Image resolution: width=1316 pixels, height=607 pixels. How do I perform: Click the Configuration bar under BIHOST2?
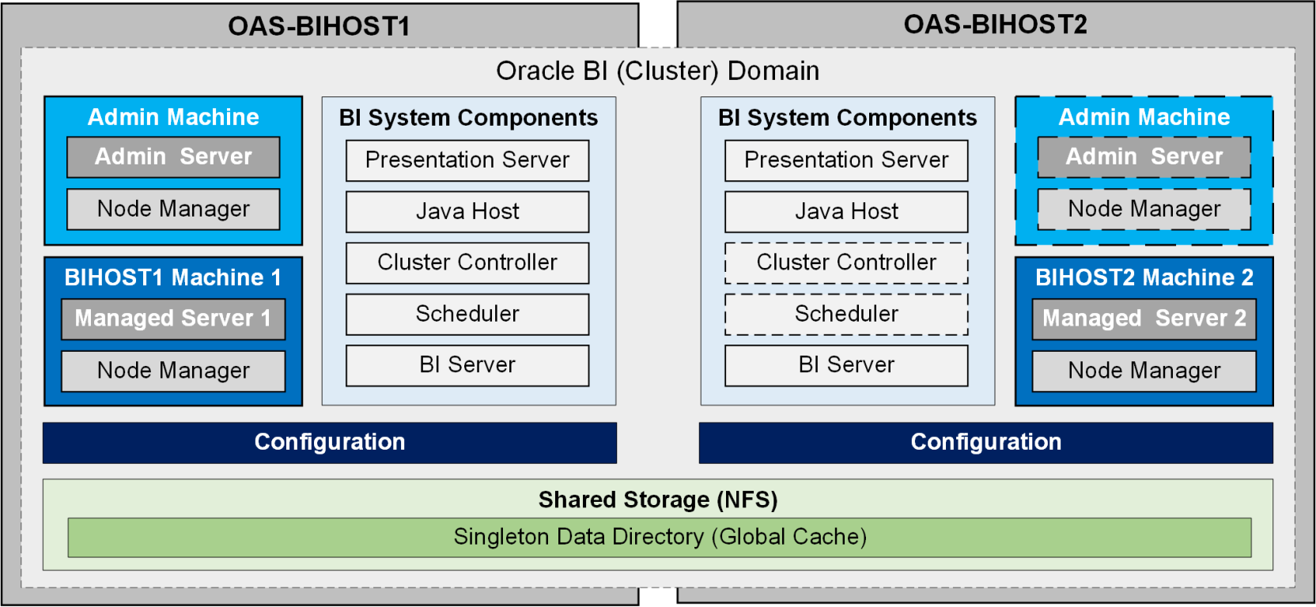pyautogui.click(x=986, y=443)
